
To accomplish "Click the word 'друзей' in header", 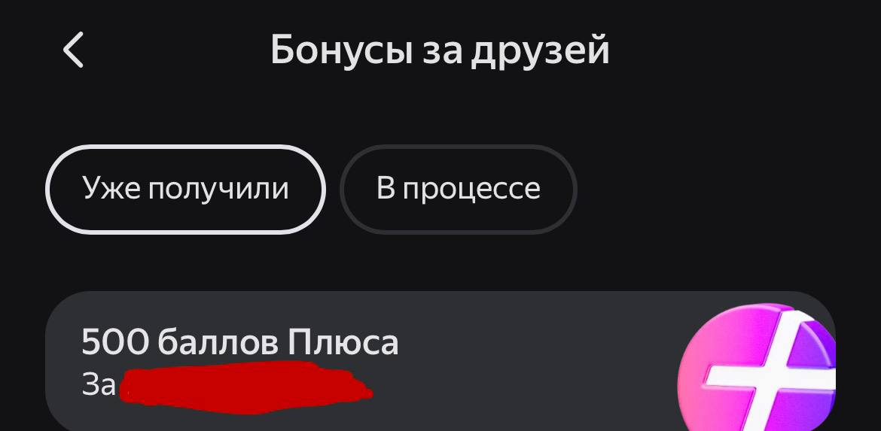I will pos(541,52).
